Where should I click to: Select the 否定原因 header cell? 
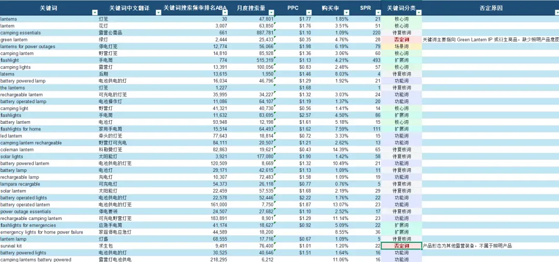pos(491,8)
